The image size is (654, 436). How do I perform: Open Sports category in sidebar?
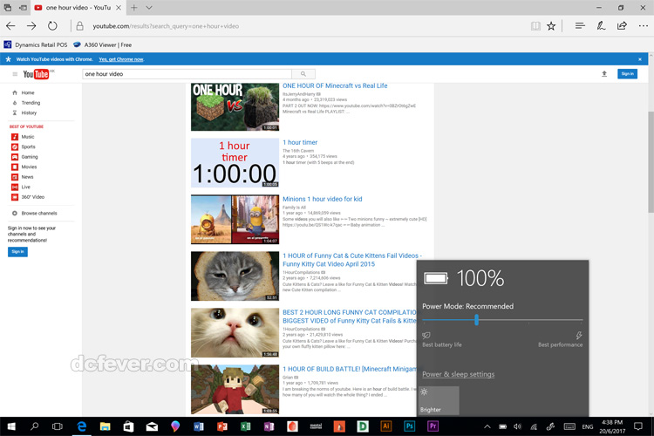coord(24,146)
